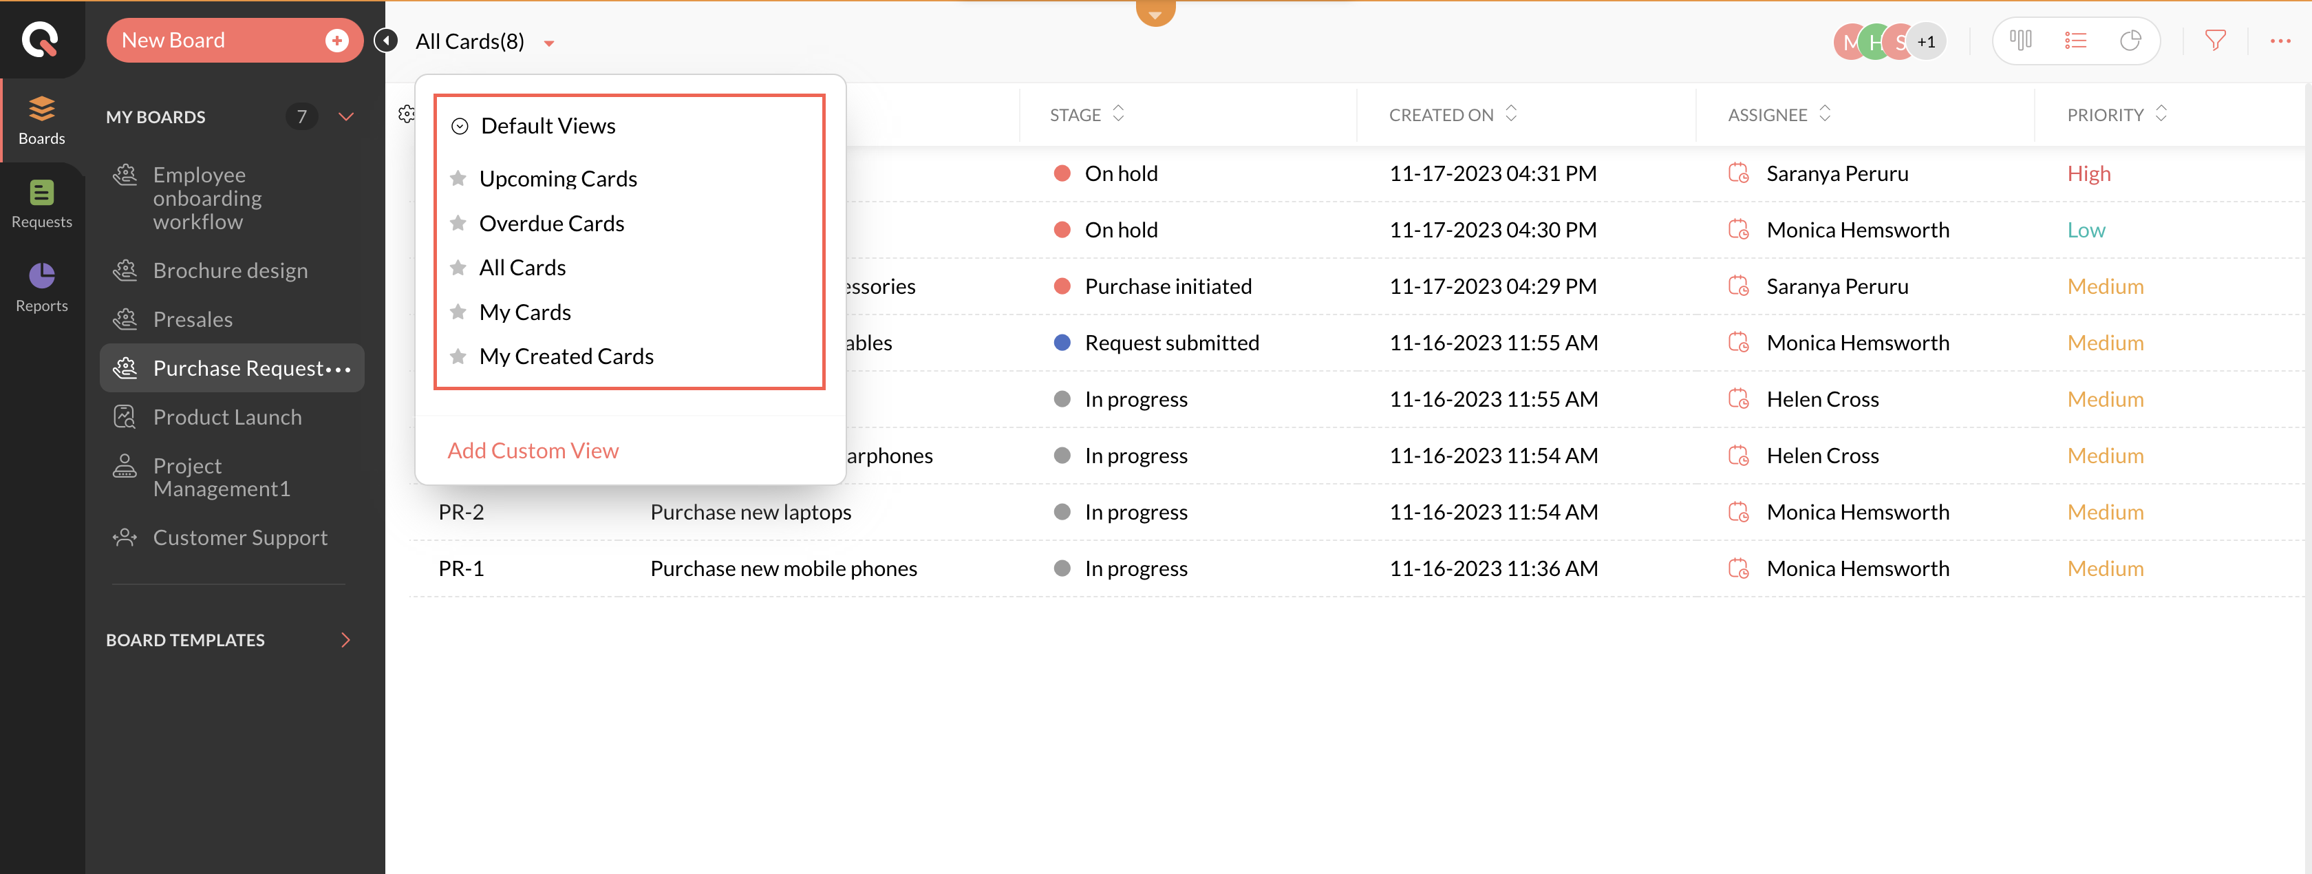Star the My Created Cards view
The width and height of the screenshot is (2312, 874).
pos(458,356)
